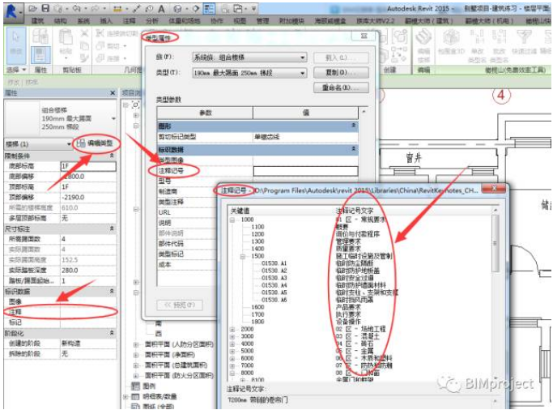This screenshot has width=553, height=410.
Task: Open the type selector dropdown in Properties palette
Action: [x=113, y=118]
